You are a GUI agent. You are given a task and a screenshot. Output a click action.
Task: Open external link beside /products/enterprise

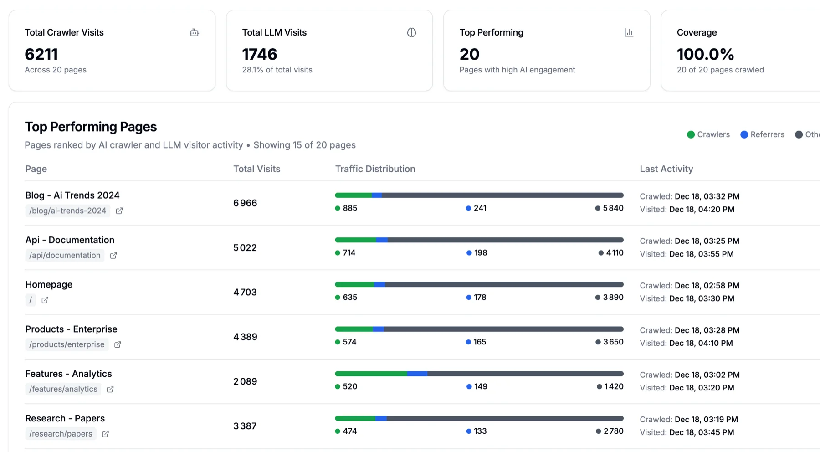pyautogui.click(x=117, y=344)
